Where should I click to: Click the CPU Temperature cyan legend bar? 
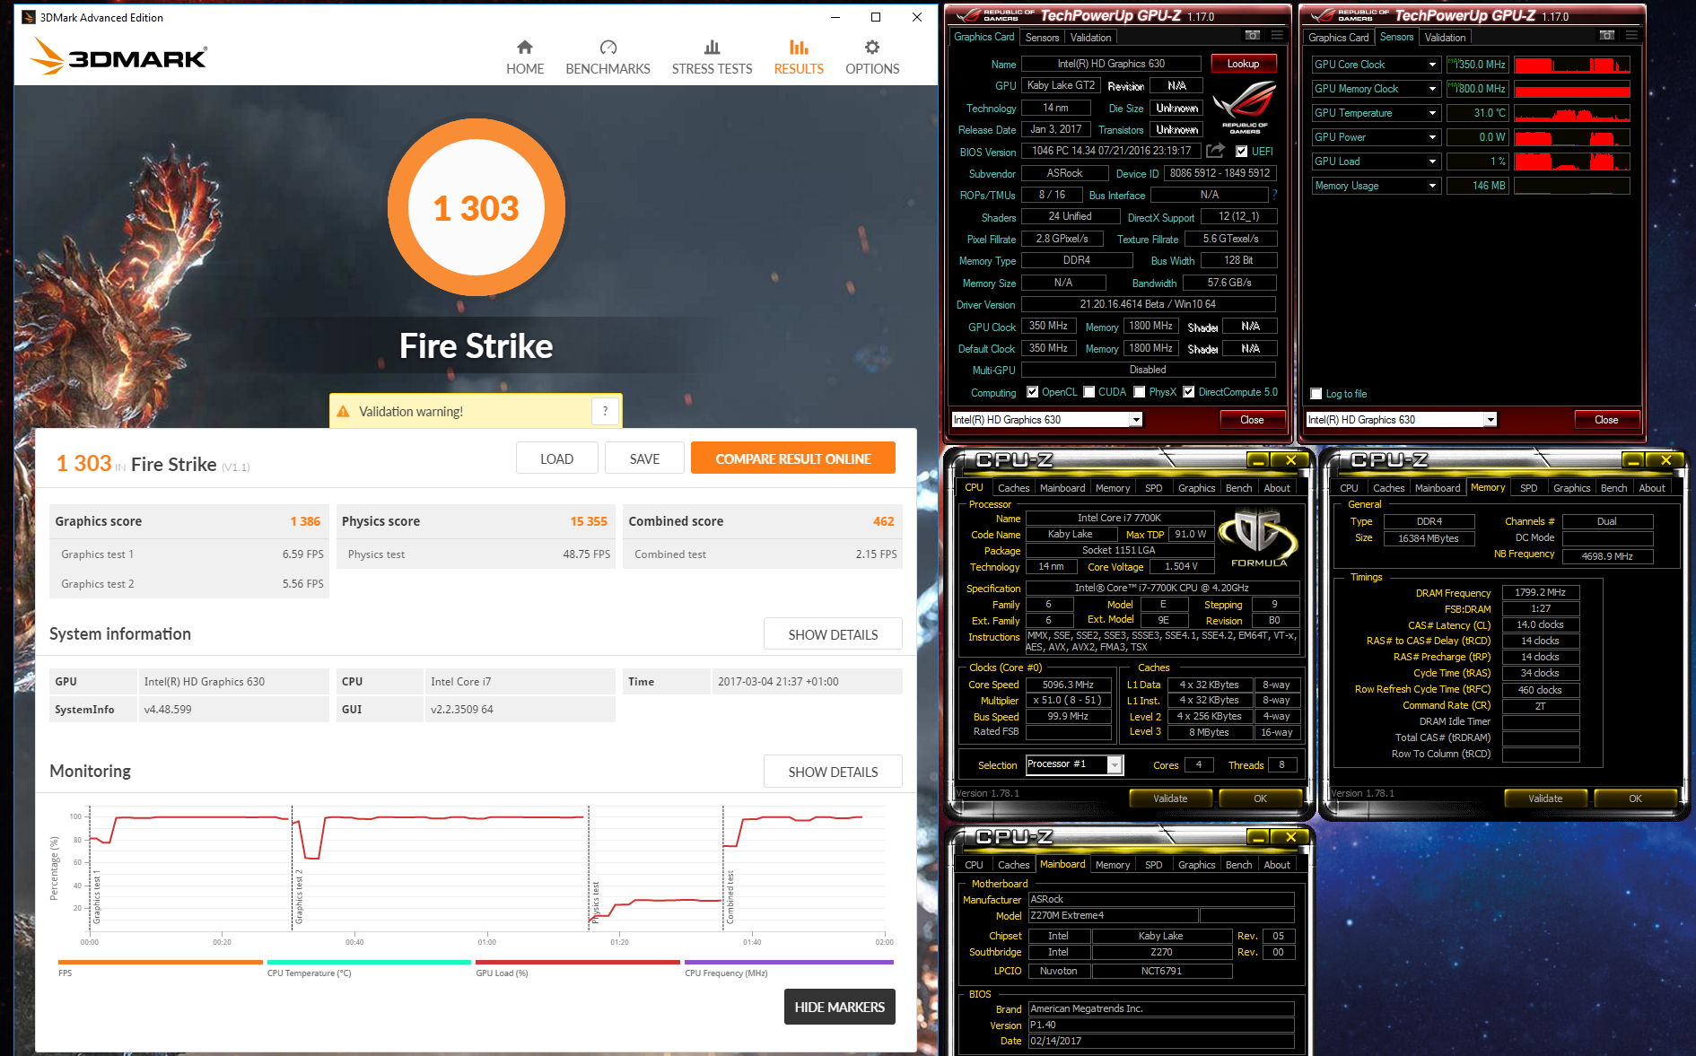(x=369, y=962)
